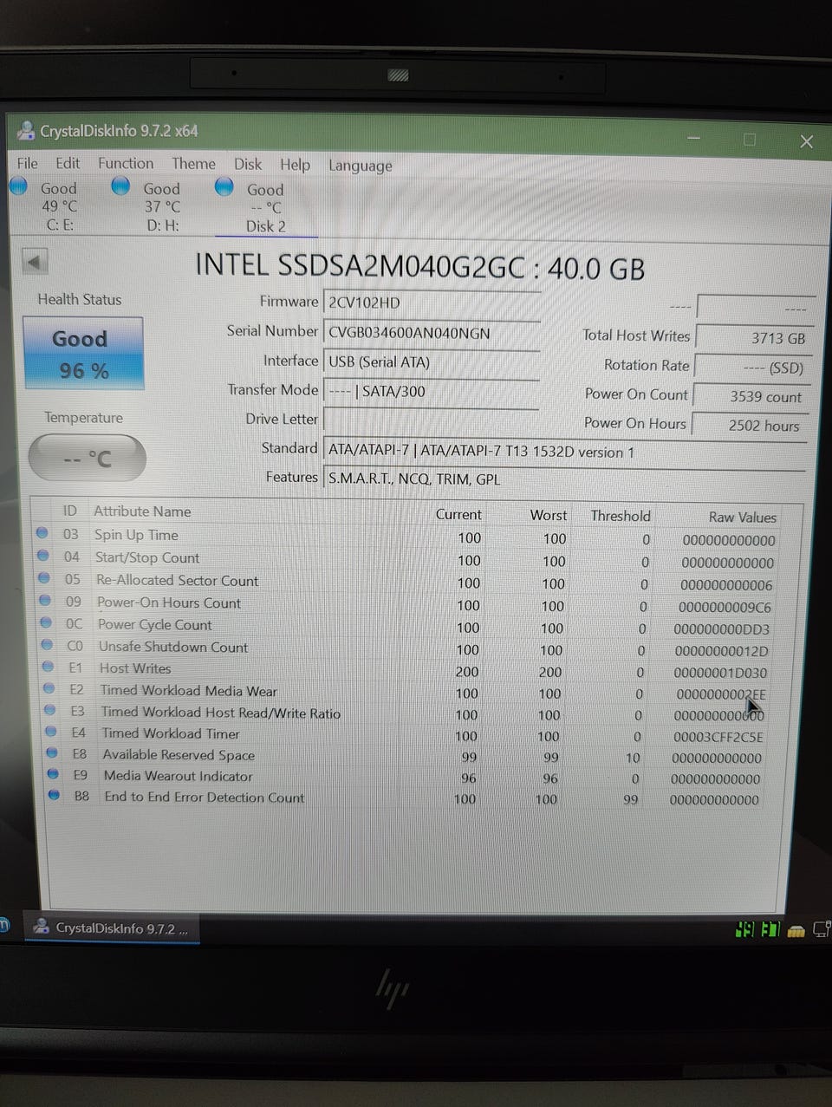Click the CrystalDiskInfo title bar icon
The height and width of the screenshot is (1107, 832).
pyautogui.click(x=26, y=131)
